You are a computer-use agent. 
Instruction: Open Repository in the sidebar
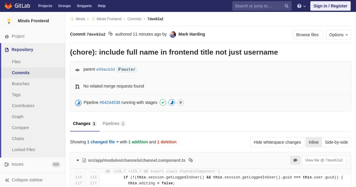(x=33, y=50)
